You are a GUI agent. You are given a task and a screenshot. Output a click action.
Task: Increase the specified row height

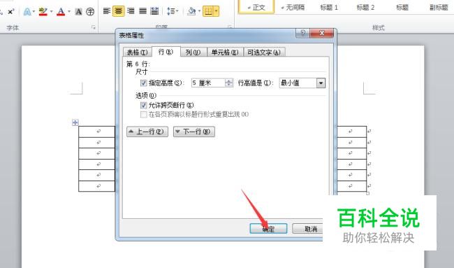click(x=228, y=81)
